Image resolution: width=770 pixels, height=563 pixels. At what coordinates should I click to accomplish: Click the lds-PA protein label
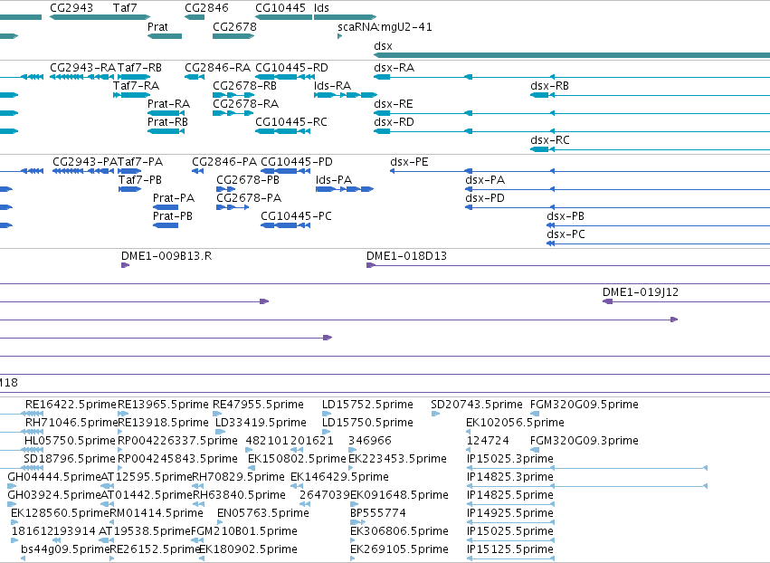(334, 180)
